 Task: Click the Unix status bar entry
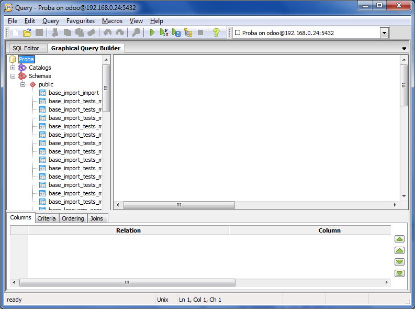[163, 300]
